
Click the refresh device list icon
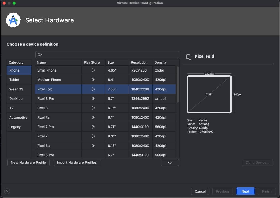coord(170,162)
